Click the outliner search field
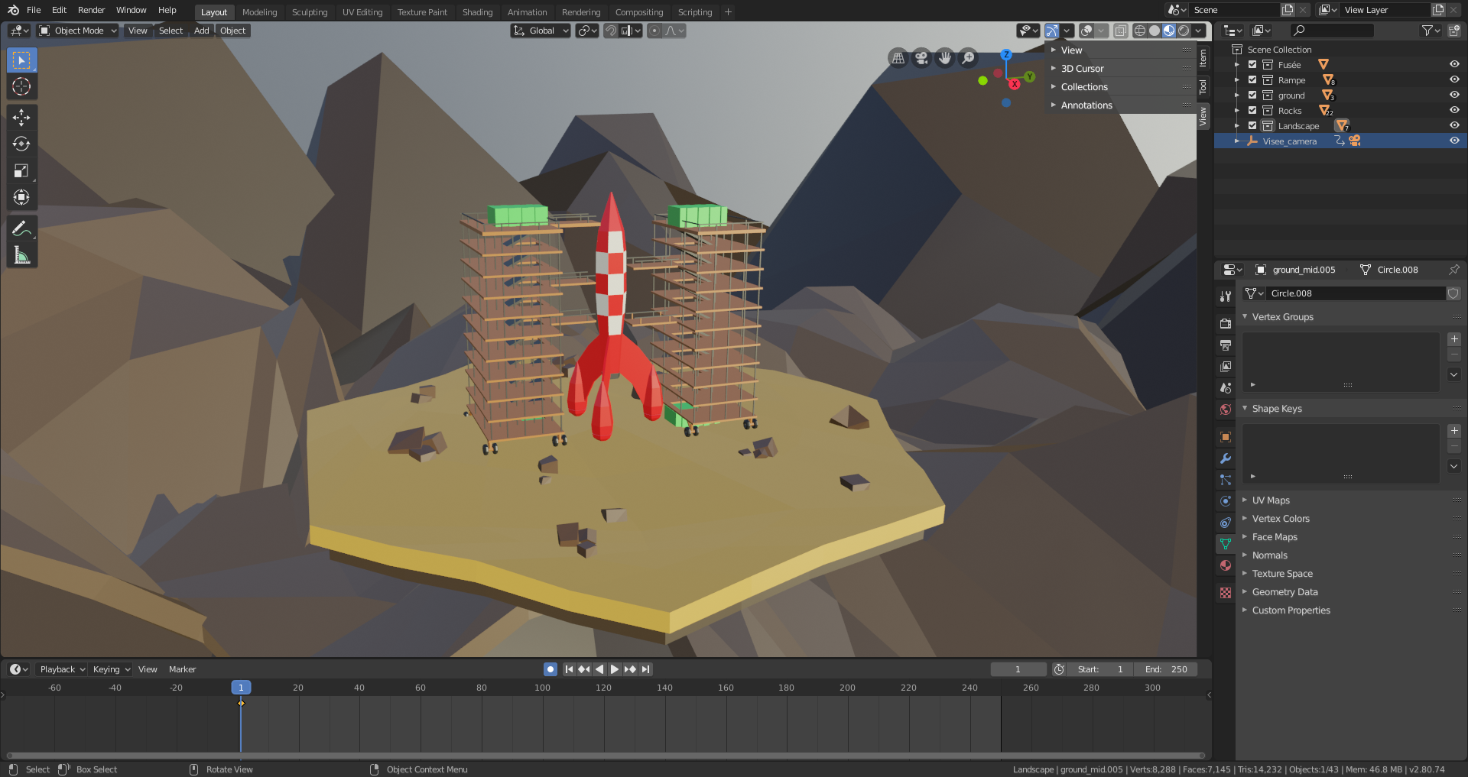Screen dimensions: 1468x777 coord(1331,31)
